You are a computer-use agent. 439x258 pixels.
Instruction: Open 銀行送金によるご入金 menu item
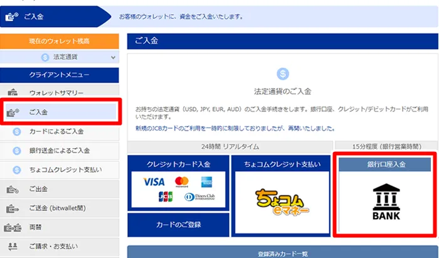coord(60,151)
